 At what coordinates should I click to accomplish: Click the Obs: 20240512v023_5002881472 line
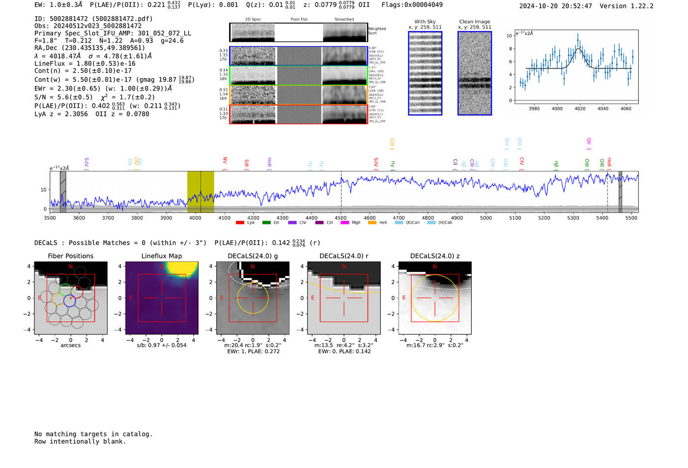pyautogui.click(x=88, y=26)
